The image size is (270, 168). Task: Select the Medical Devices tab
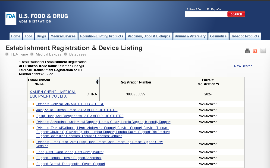63,36
